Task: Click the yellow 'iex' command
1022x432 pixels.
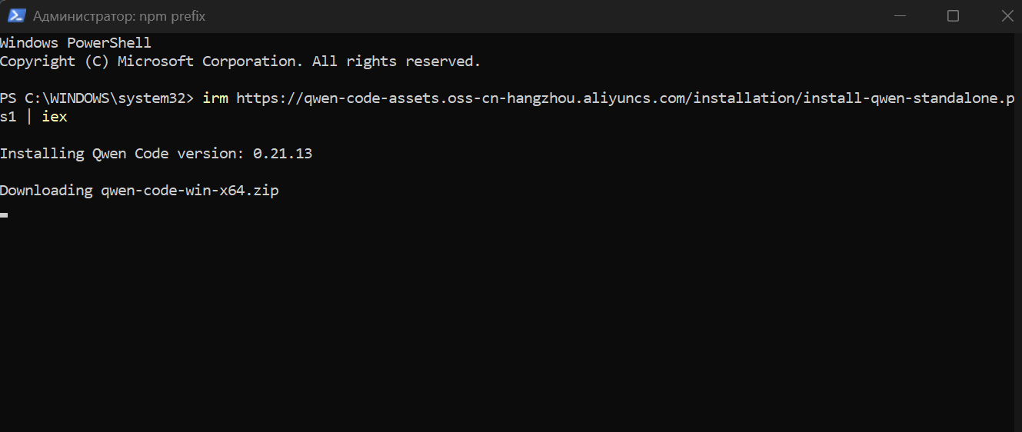Action: click(55, 117)
